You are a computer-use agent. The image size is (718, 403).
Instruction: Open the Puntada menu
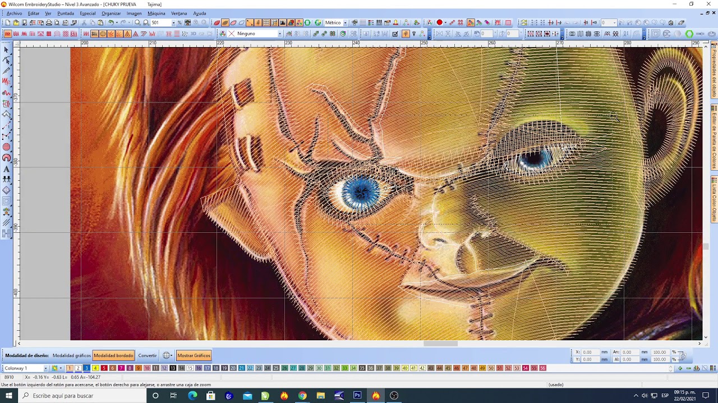(66, 13)
